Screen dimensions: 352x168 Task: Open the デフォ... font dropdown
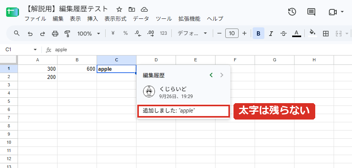click(x=192, y=34)
